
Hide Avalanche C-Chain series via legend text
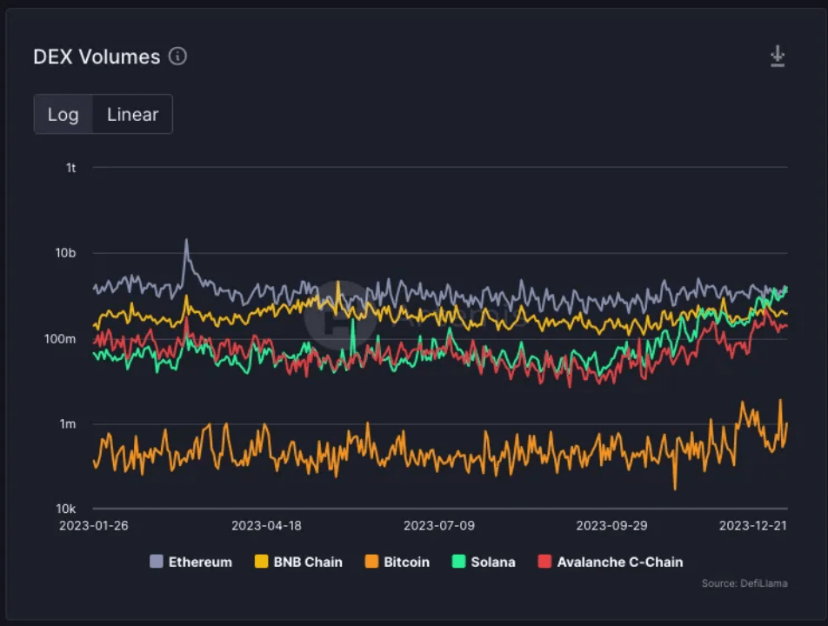click(619, 562)
